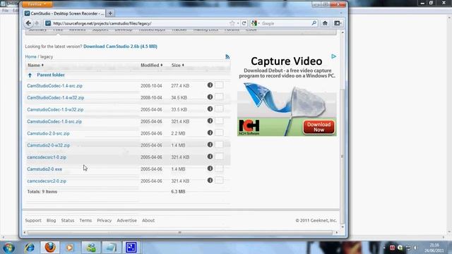
Task: Show info for CamStudioCodec-1.4-src.zip
Action: 210,85
